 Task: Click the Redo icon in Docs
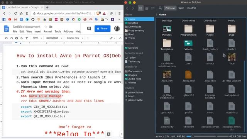[x=12, y=38]
